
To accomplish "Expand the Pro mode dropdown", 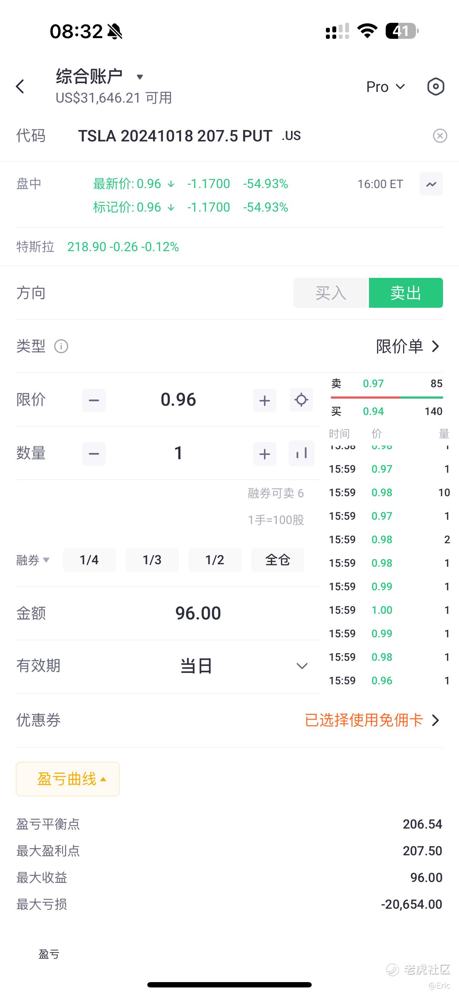I will pos(385,87).
